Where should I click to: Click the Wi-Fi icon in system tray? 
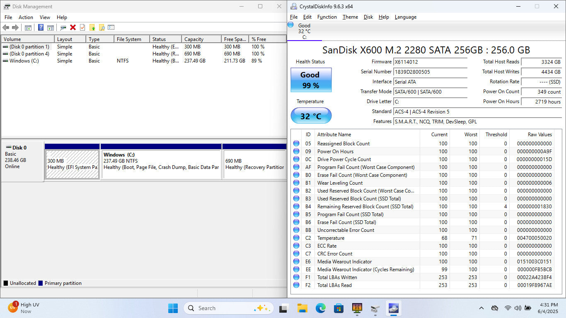tap(508, 308)
